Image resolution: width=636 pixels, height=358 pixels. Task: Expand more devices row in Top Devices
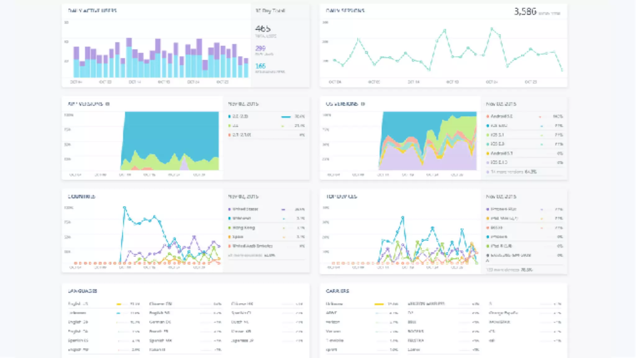[x=509, y=270]
